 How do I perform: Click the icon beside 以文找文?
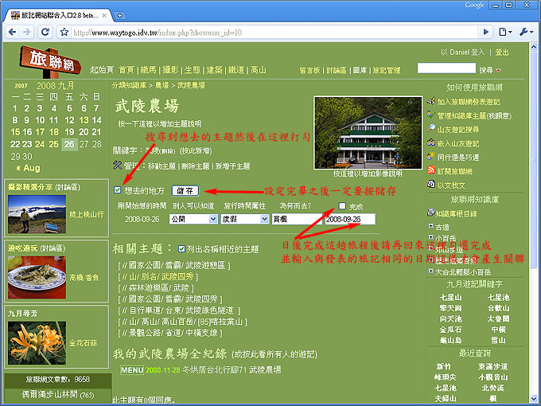point(431,185)
